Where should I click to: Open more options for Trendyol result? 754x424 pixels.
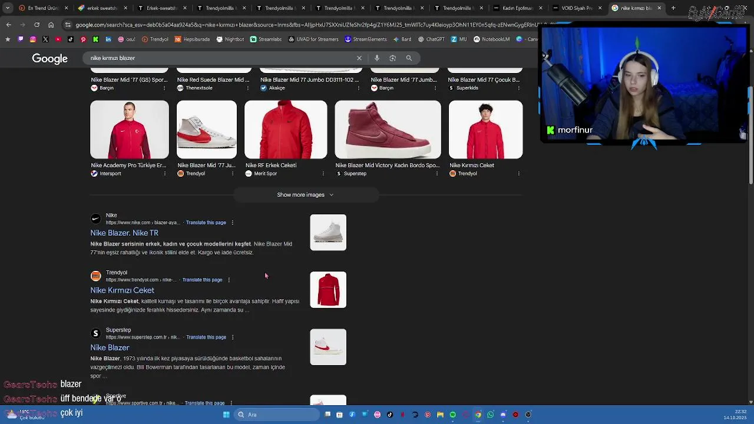[229, 280]
